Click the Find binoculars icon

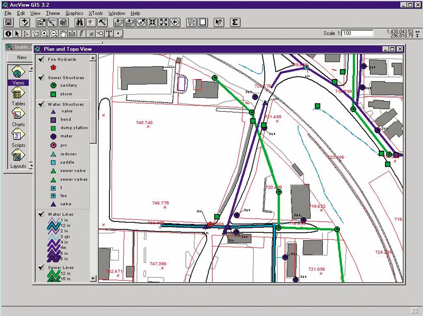click(80, 23)
